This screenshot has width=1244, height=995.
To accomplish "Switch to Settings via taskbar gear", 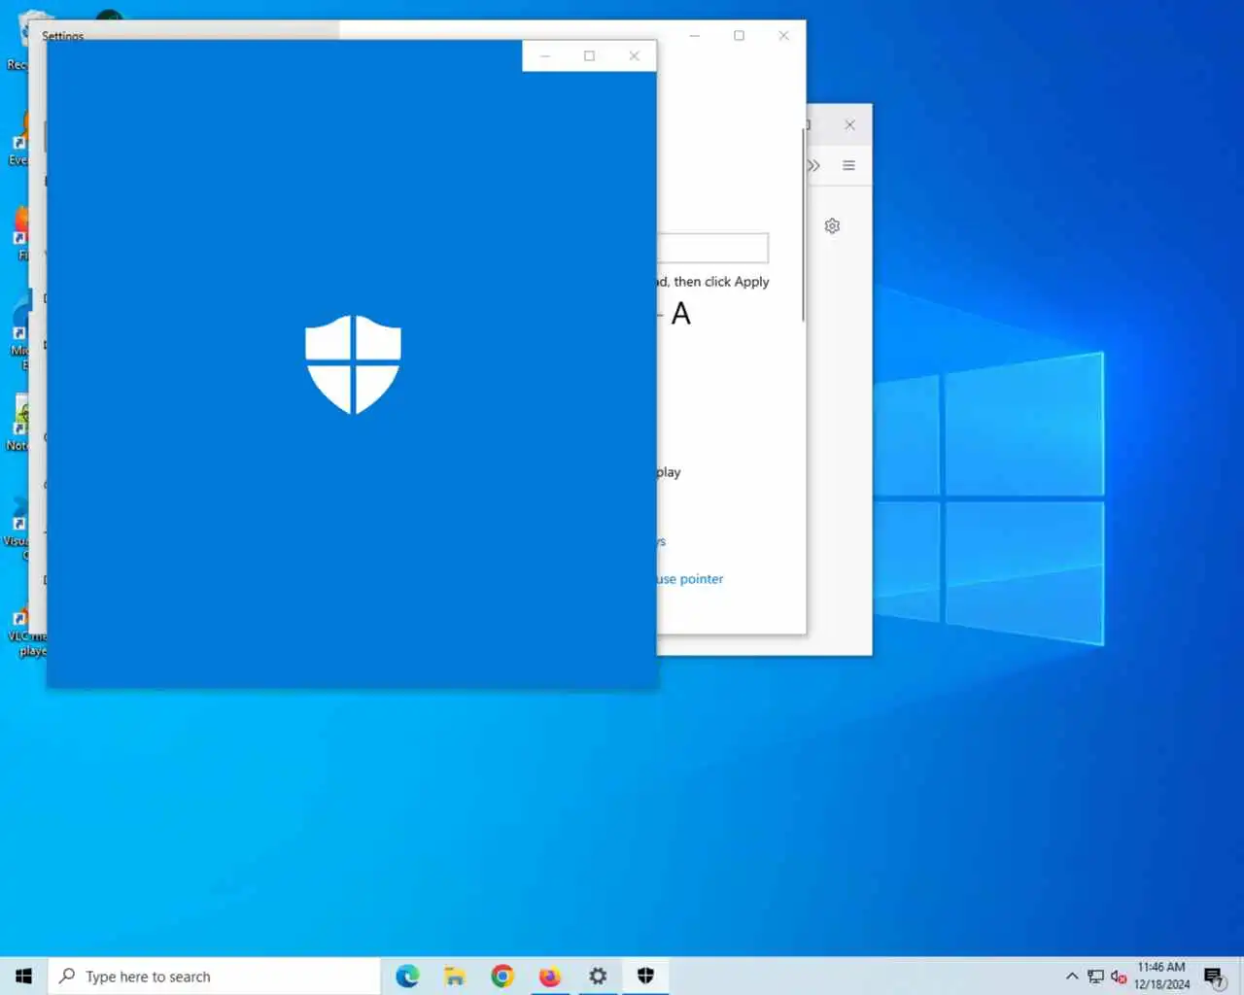I will 598,976.
